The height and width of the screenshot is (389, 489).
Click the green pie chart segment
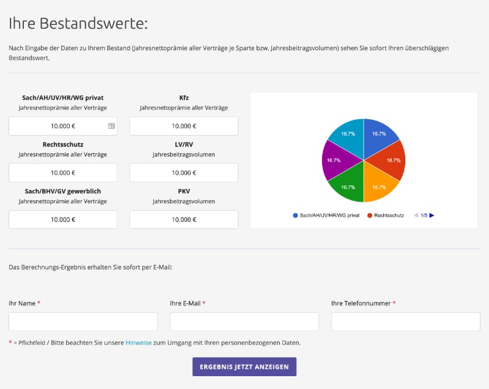coord(348,183)
